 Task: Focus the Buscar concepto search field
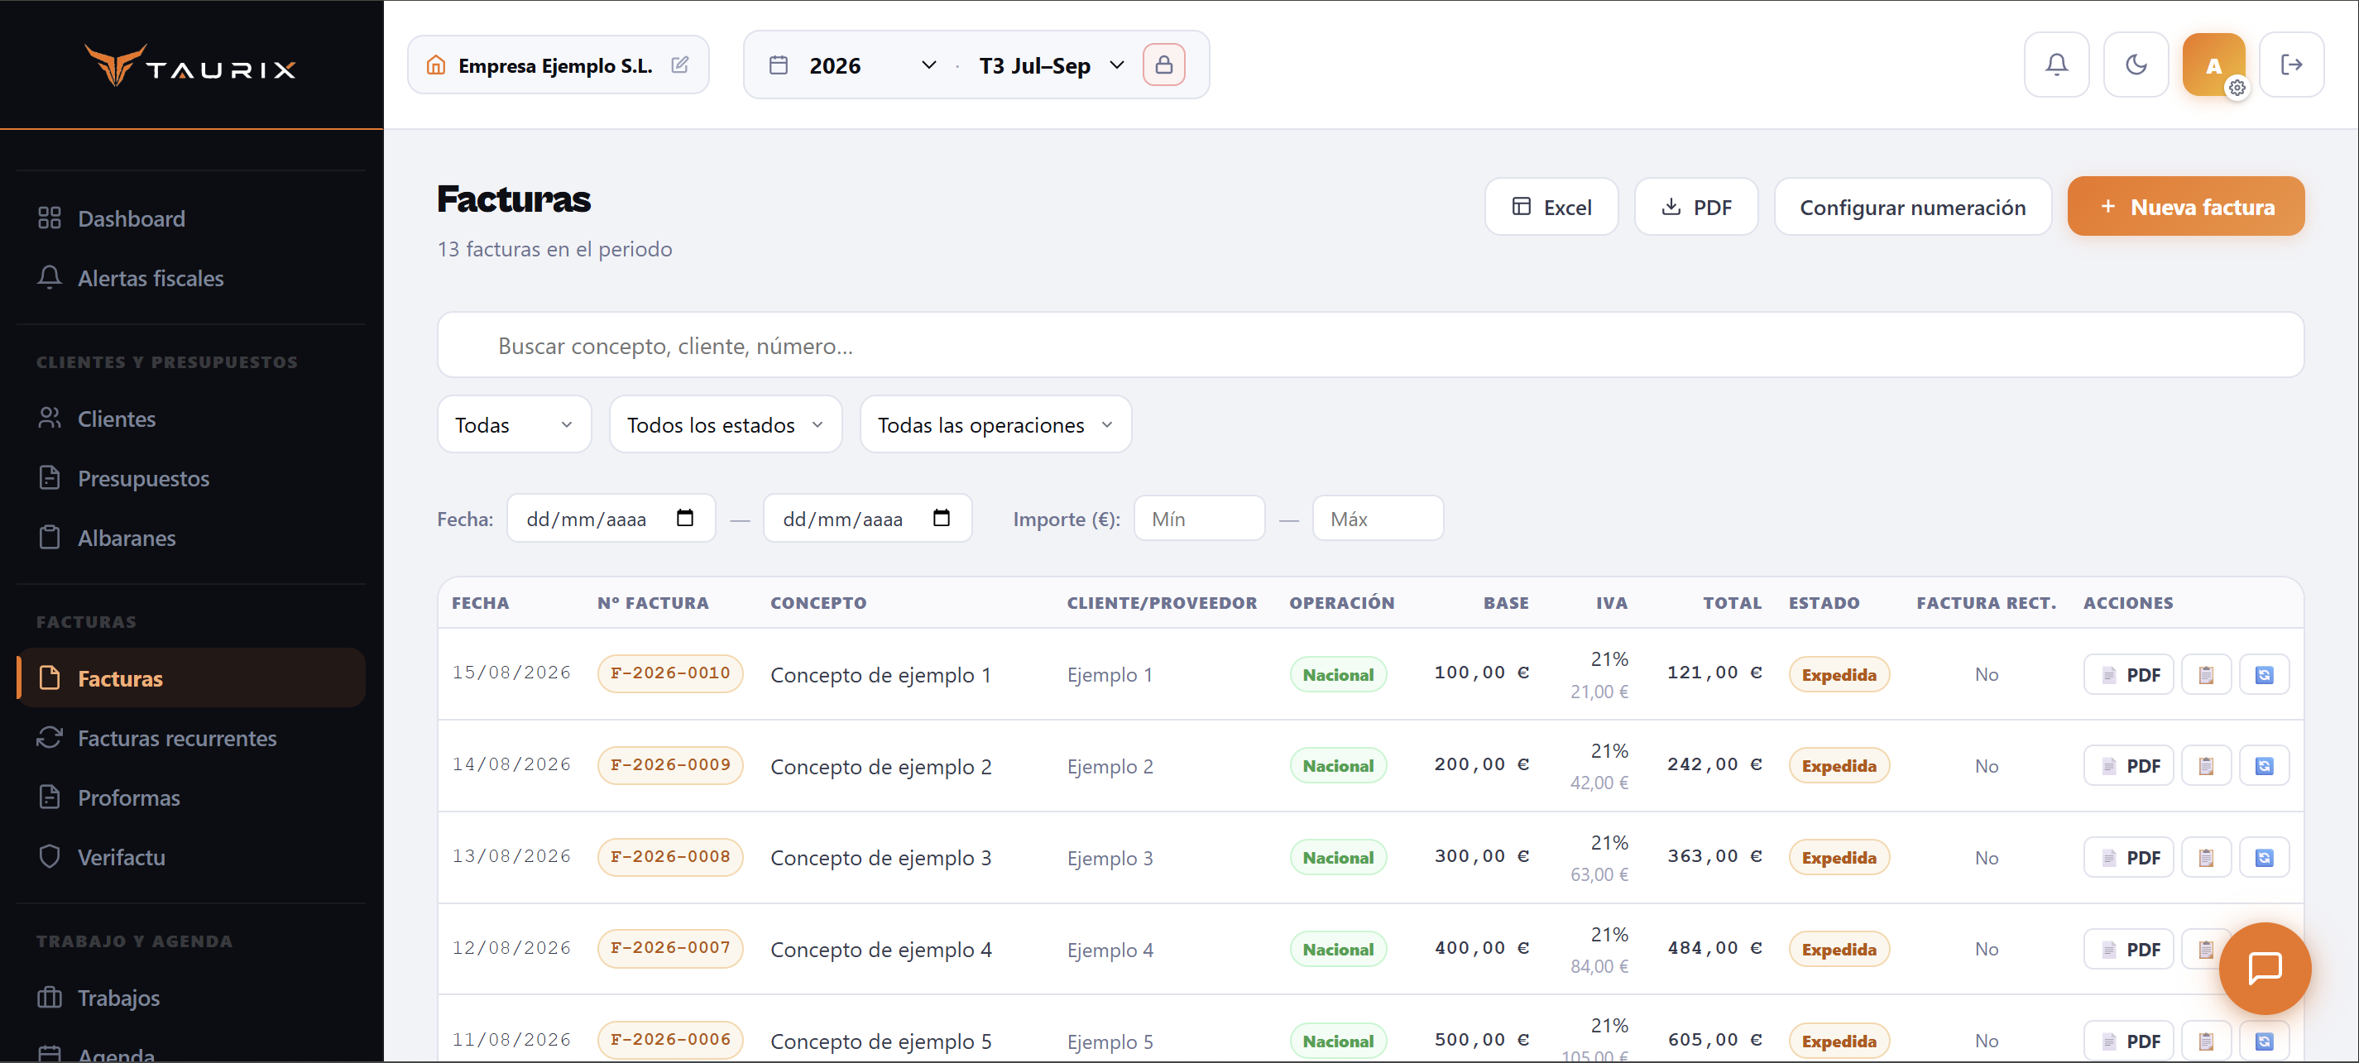(x=1370, y=345)
